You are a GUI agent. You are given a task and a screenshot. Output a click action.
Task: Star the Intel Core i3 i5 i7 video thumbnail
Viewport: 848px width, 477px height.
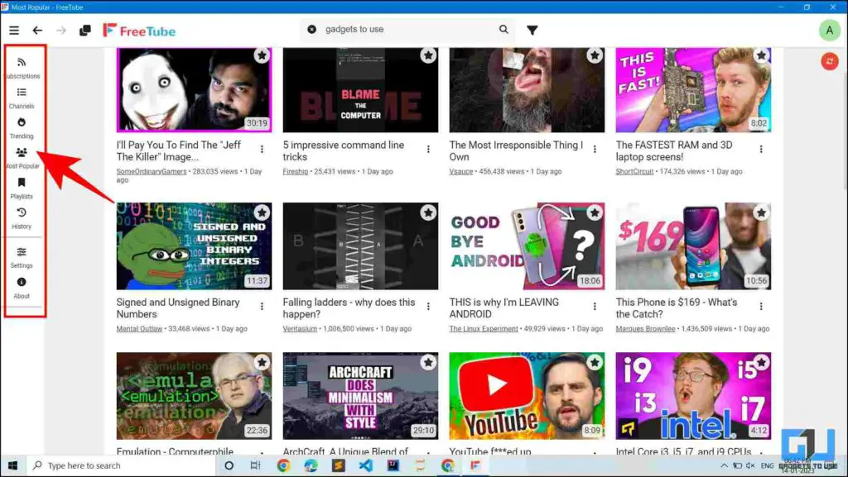762,363
